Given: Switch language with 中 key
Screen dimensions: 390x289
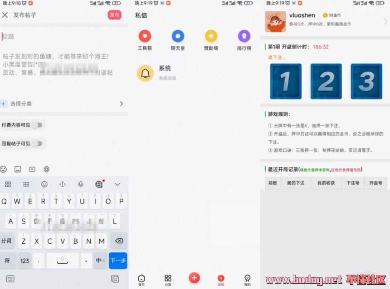Looking at the screenshot, I should pyautogui.click(x=100, y=261).
